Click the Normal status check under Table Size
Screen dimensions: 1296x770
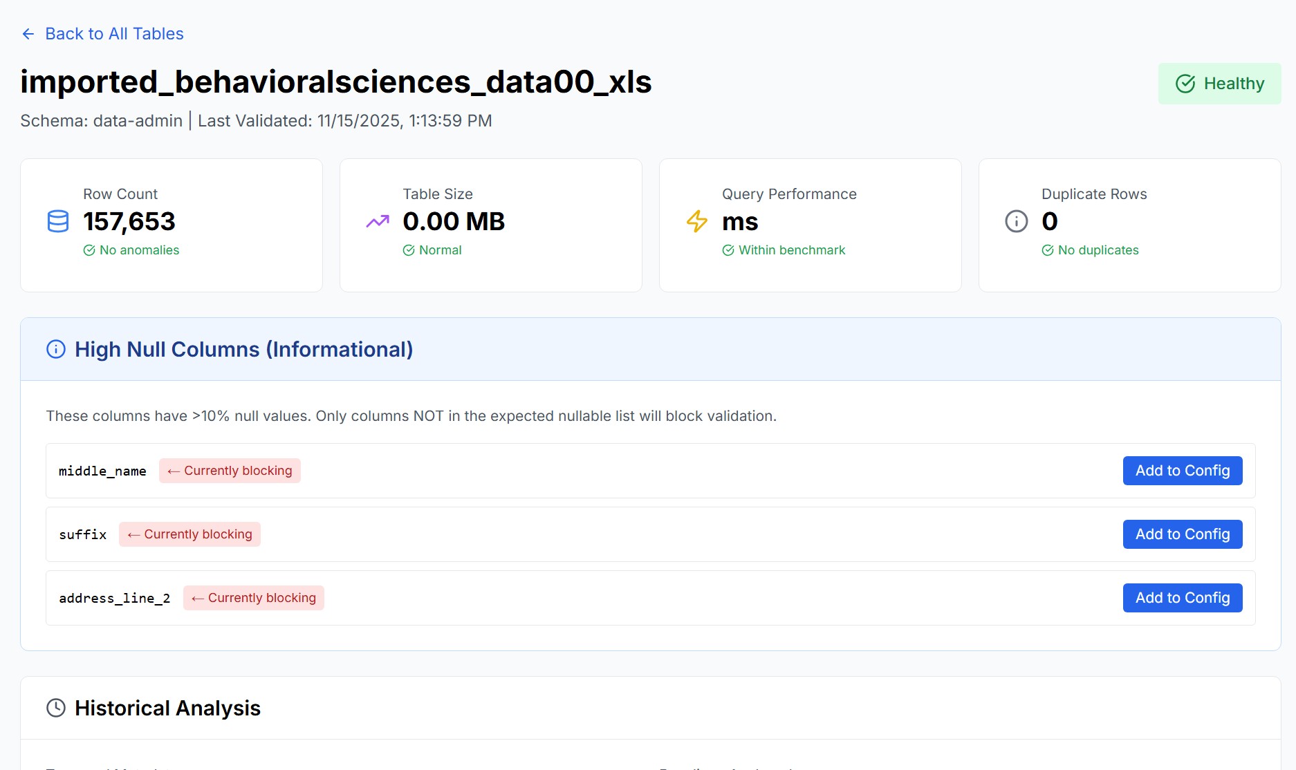[x=409, y=250]
